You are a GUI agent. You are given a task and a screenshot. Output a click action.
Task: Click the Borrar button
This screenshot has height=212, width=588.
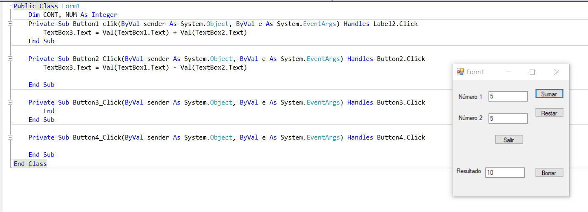coord(549,173)
